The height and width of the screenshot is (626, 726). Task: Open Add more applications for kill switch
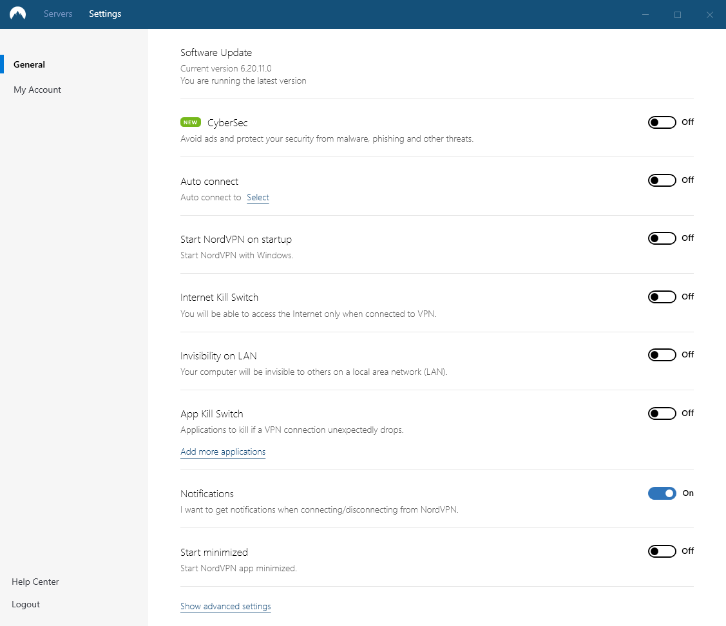223,451
